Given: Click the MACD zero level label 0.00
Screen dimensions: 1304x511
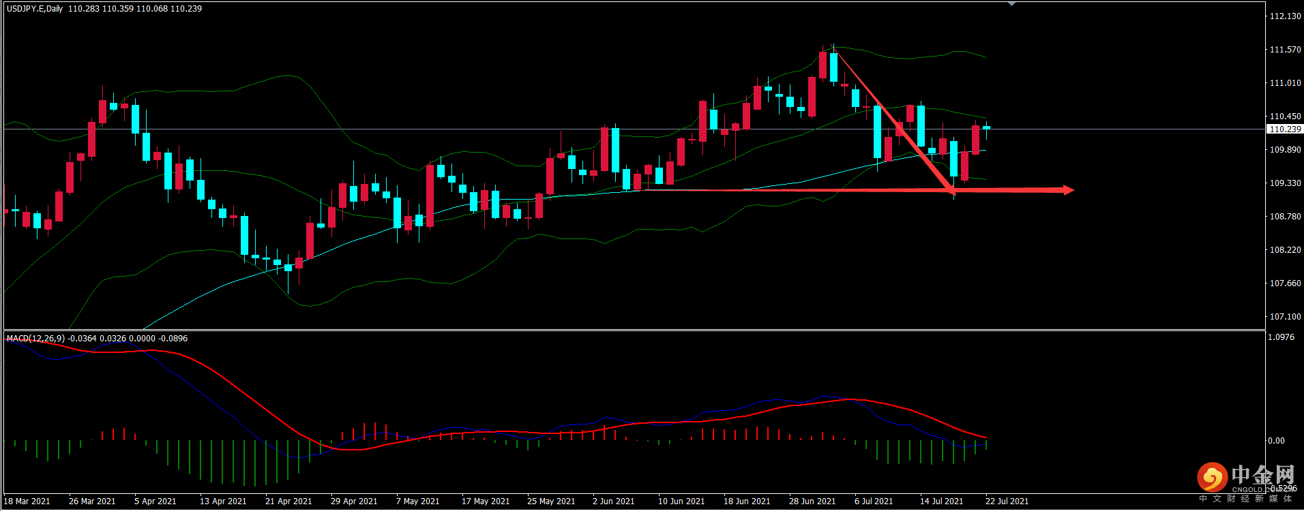Looking at the screenshot, I should [x=1276, y=441].
